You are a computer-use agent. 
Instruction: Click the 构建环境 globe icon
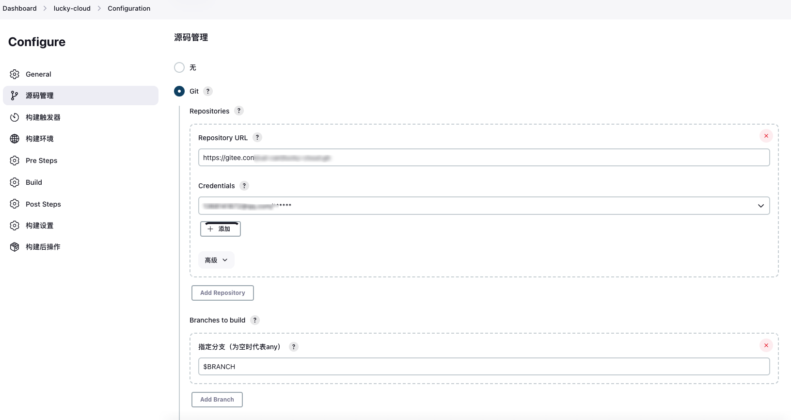15,139
